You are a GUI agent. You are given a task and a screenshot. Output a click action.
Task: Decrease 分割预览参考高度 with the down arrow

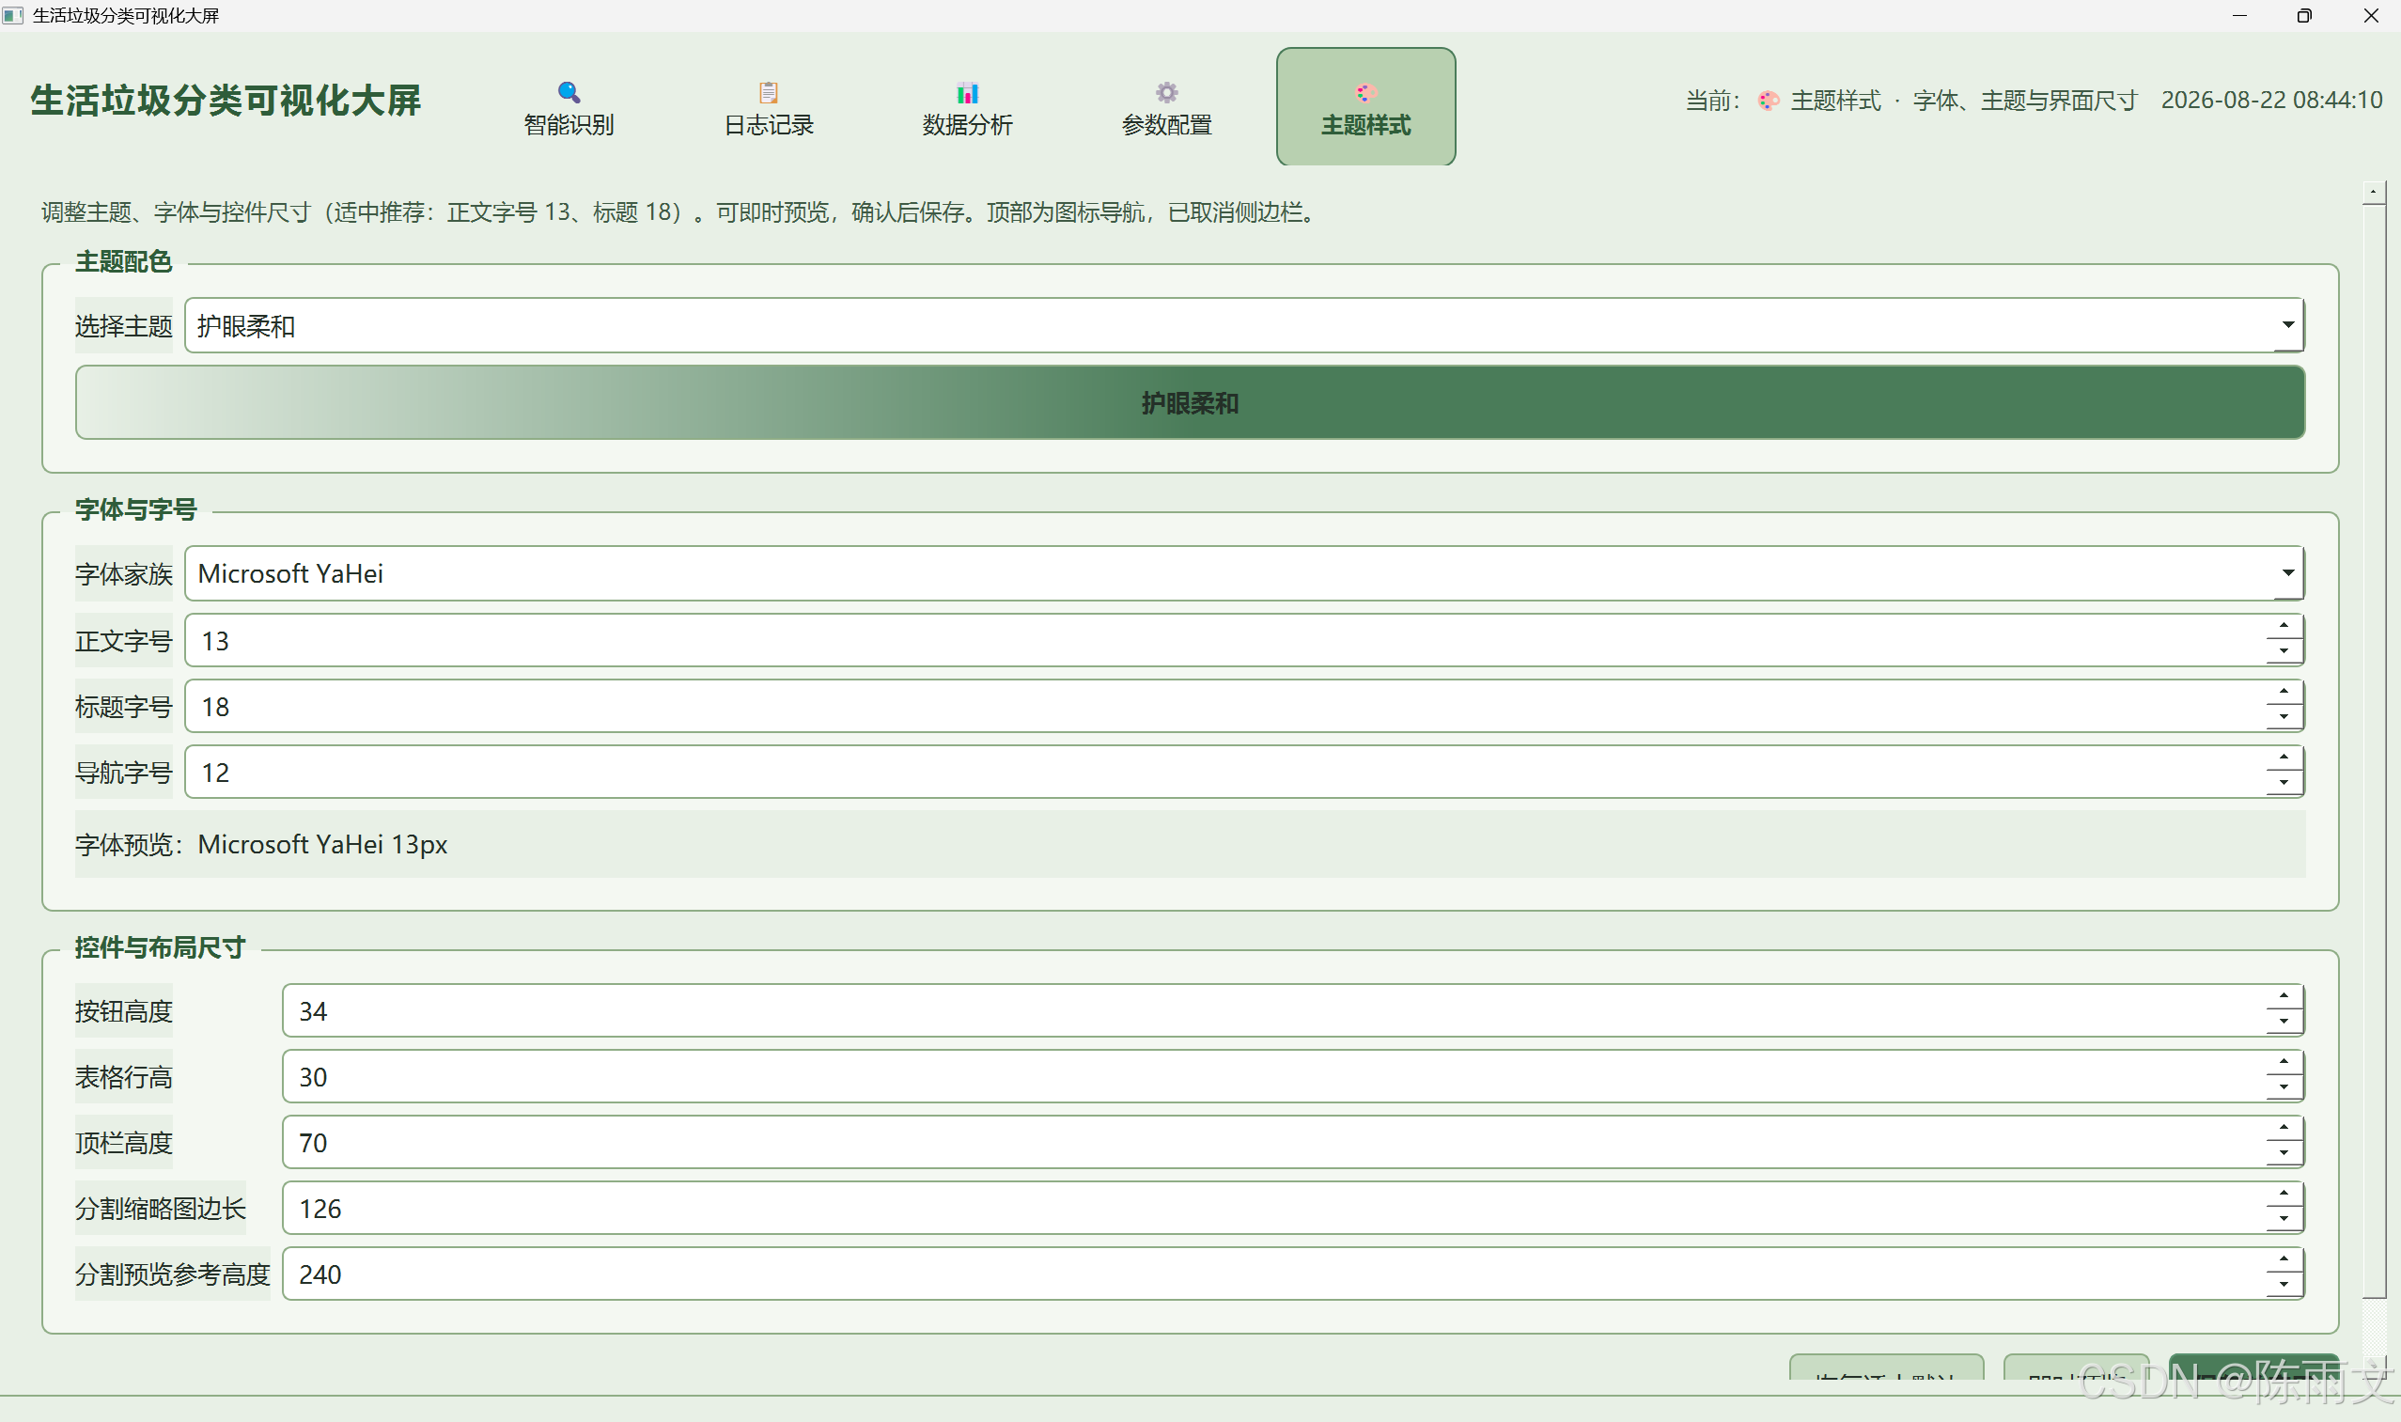pos(2284,1286)
